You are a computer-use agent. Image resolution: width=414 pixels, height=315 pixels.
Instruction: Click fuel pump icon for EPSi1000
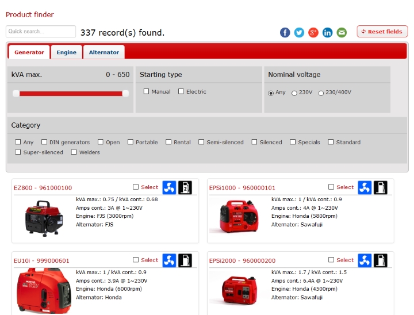(x=381, y=188)
